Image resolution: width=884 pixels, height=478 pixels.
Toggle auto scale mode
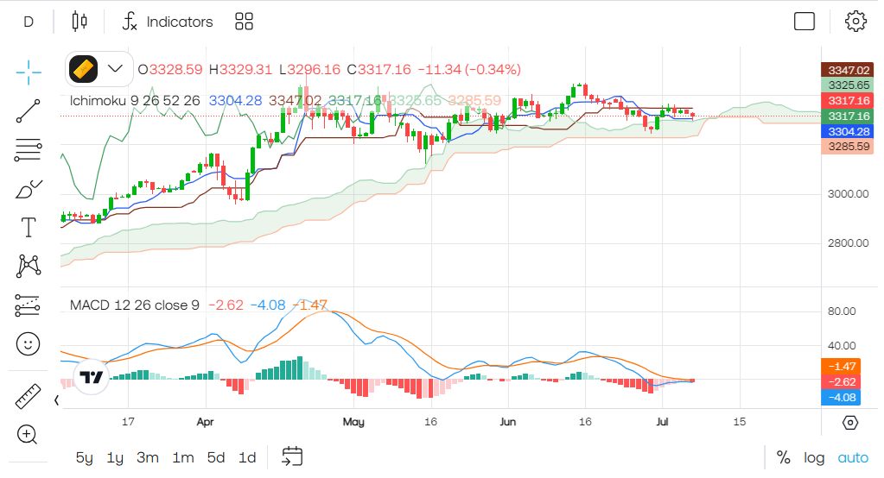[x=853, y=458]
